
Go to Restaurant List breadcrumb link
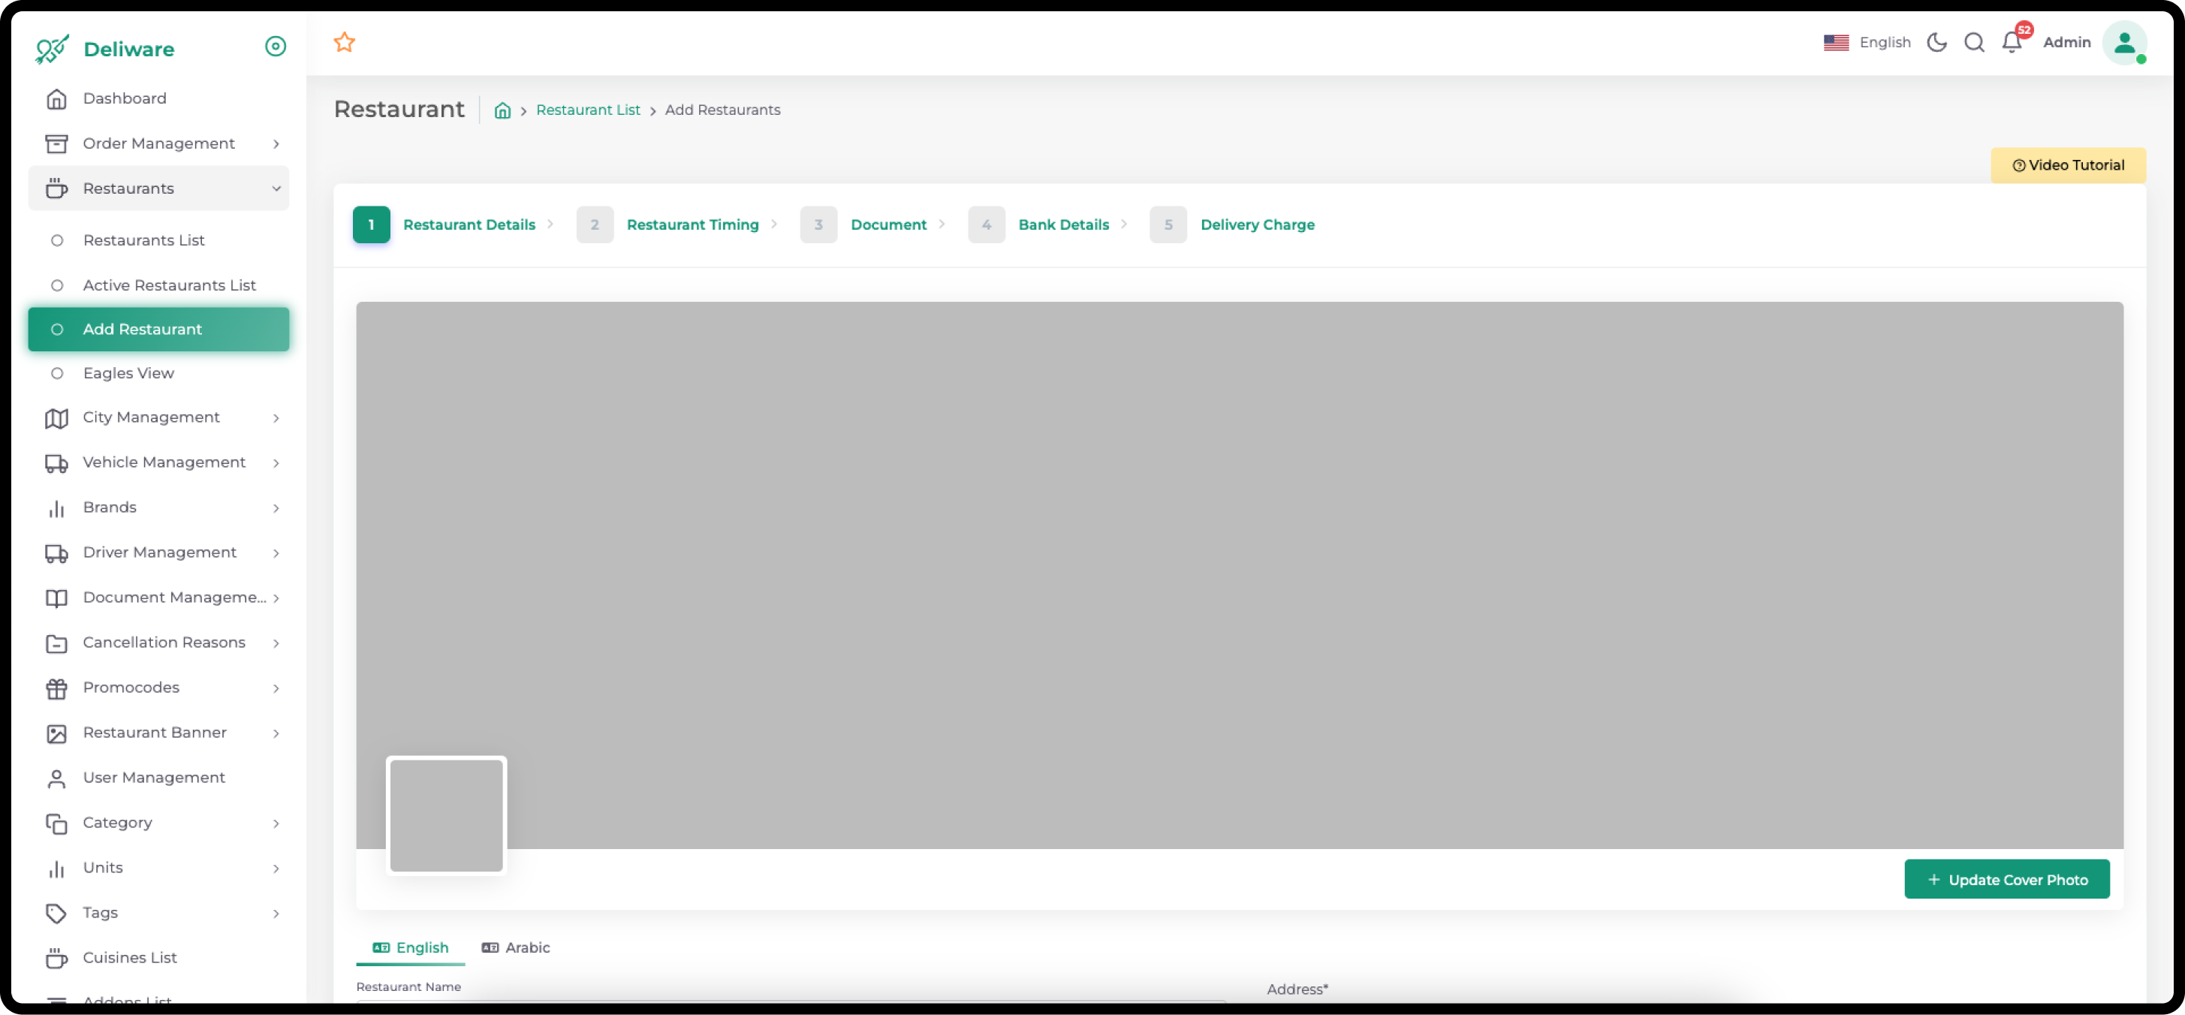[x=588, y=110]
